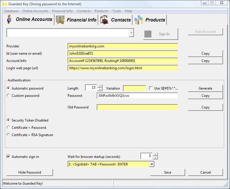Copy the Old Password
Image resolution: width=230 pixels, height=189 pixels.
point(205,107)
